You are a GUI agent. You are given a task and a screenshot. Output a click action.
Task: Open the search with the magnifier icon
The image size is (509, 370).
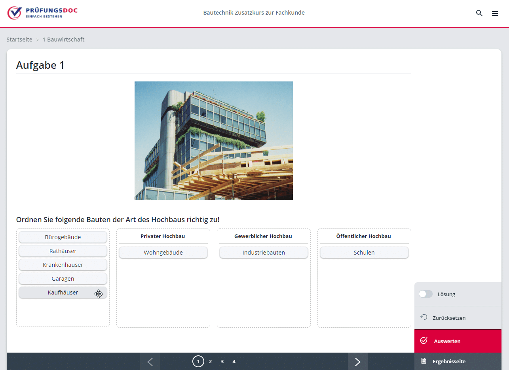point(479,13)
